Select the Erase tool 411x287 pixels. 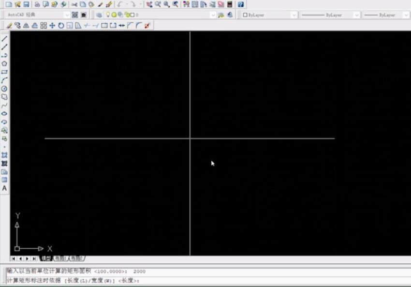tap(9, 26)
